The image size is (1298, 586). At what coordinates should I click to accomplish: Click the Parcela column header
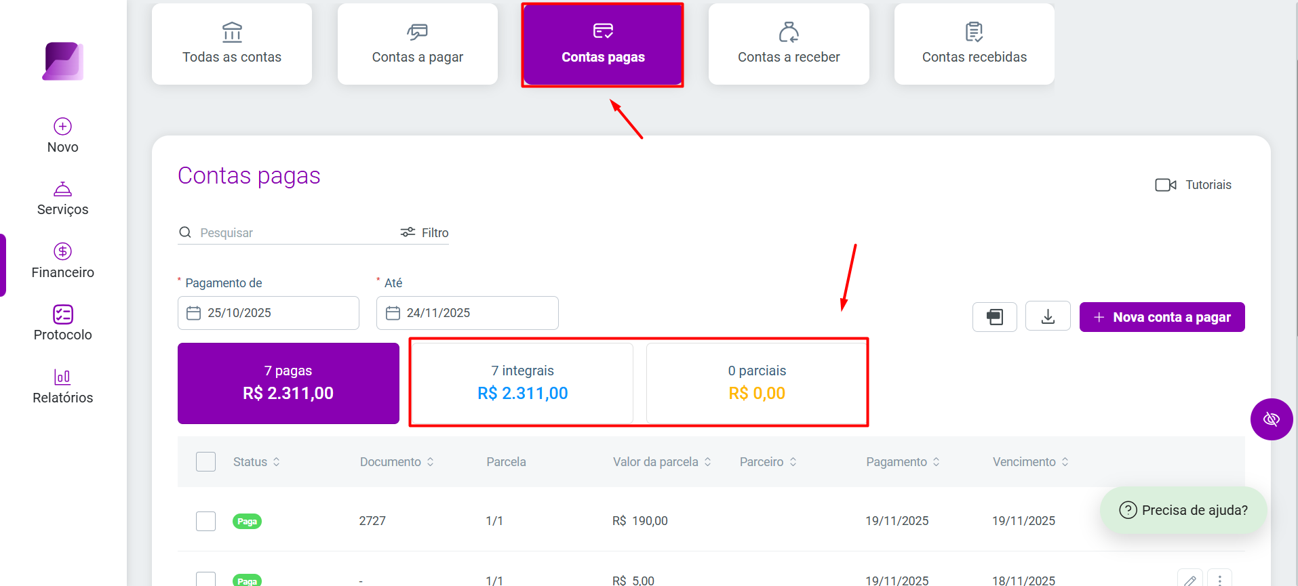[506, 462]
